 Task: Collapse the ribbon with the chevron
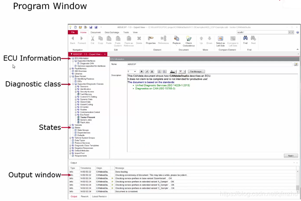297,49
